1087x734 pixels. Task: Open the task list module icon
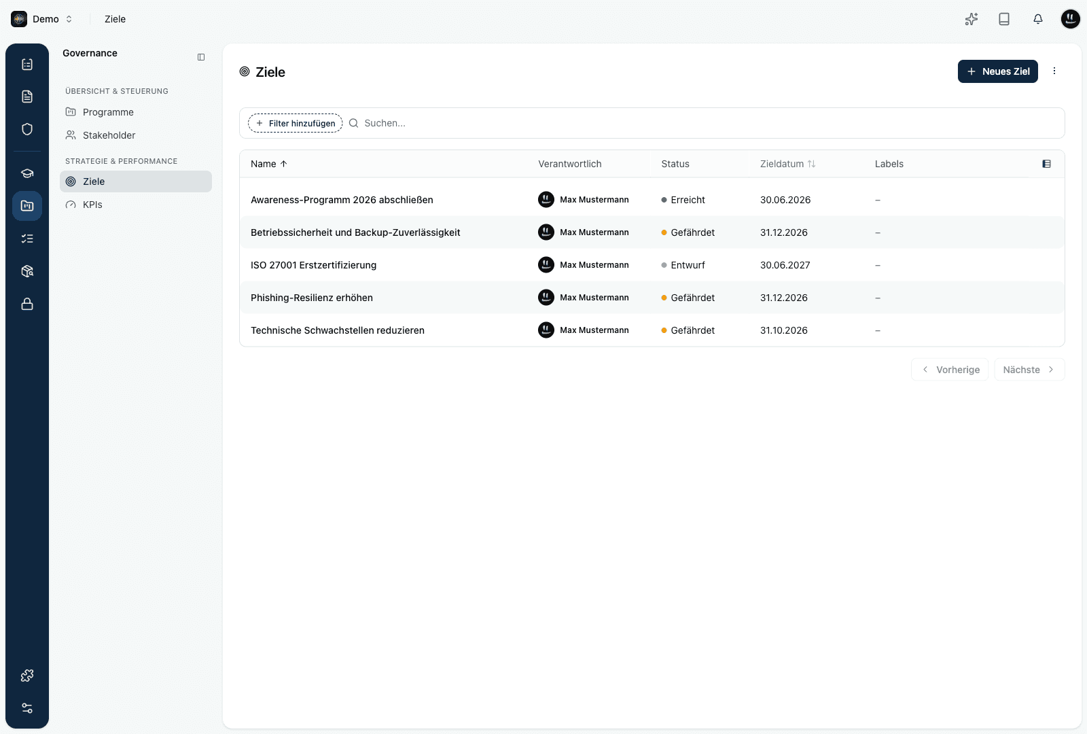point(27,239)
